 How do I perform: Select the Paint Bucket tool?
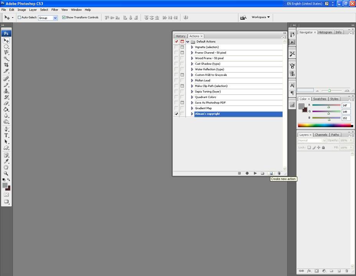[x=6, y=109]
